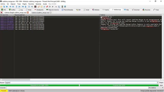
Task: Click the Step Over icon
Action: [x=19, y=7]
